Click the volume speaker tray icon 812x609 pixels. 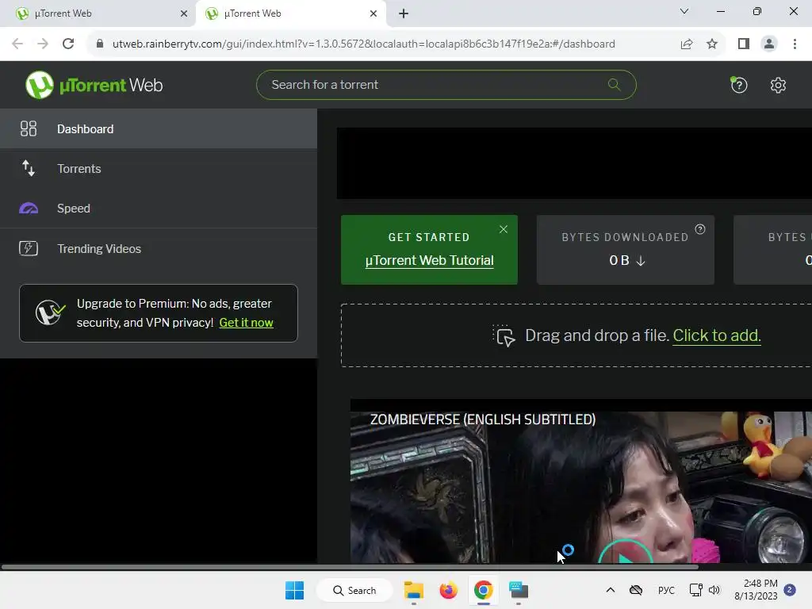pyautogui.click(x=714, y=590)
